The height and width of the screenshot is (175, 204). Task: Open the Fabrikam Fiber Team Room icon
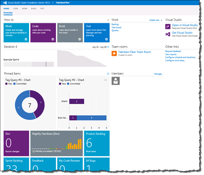114,53
